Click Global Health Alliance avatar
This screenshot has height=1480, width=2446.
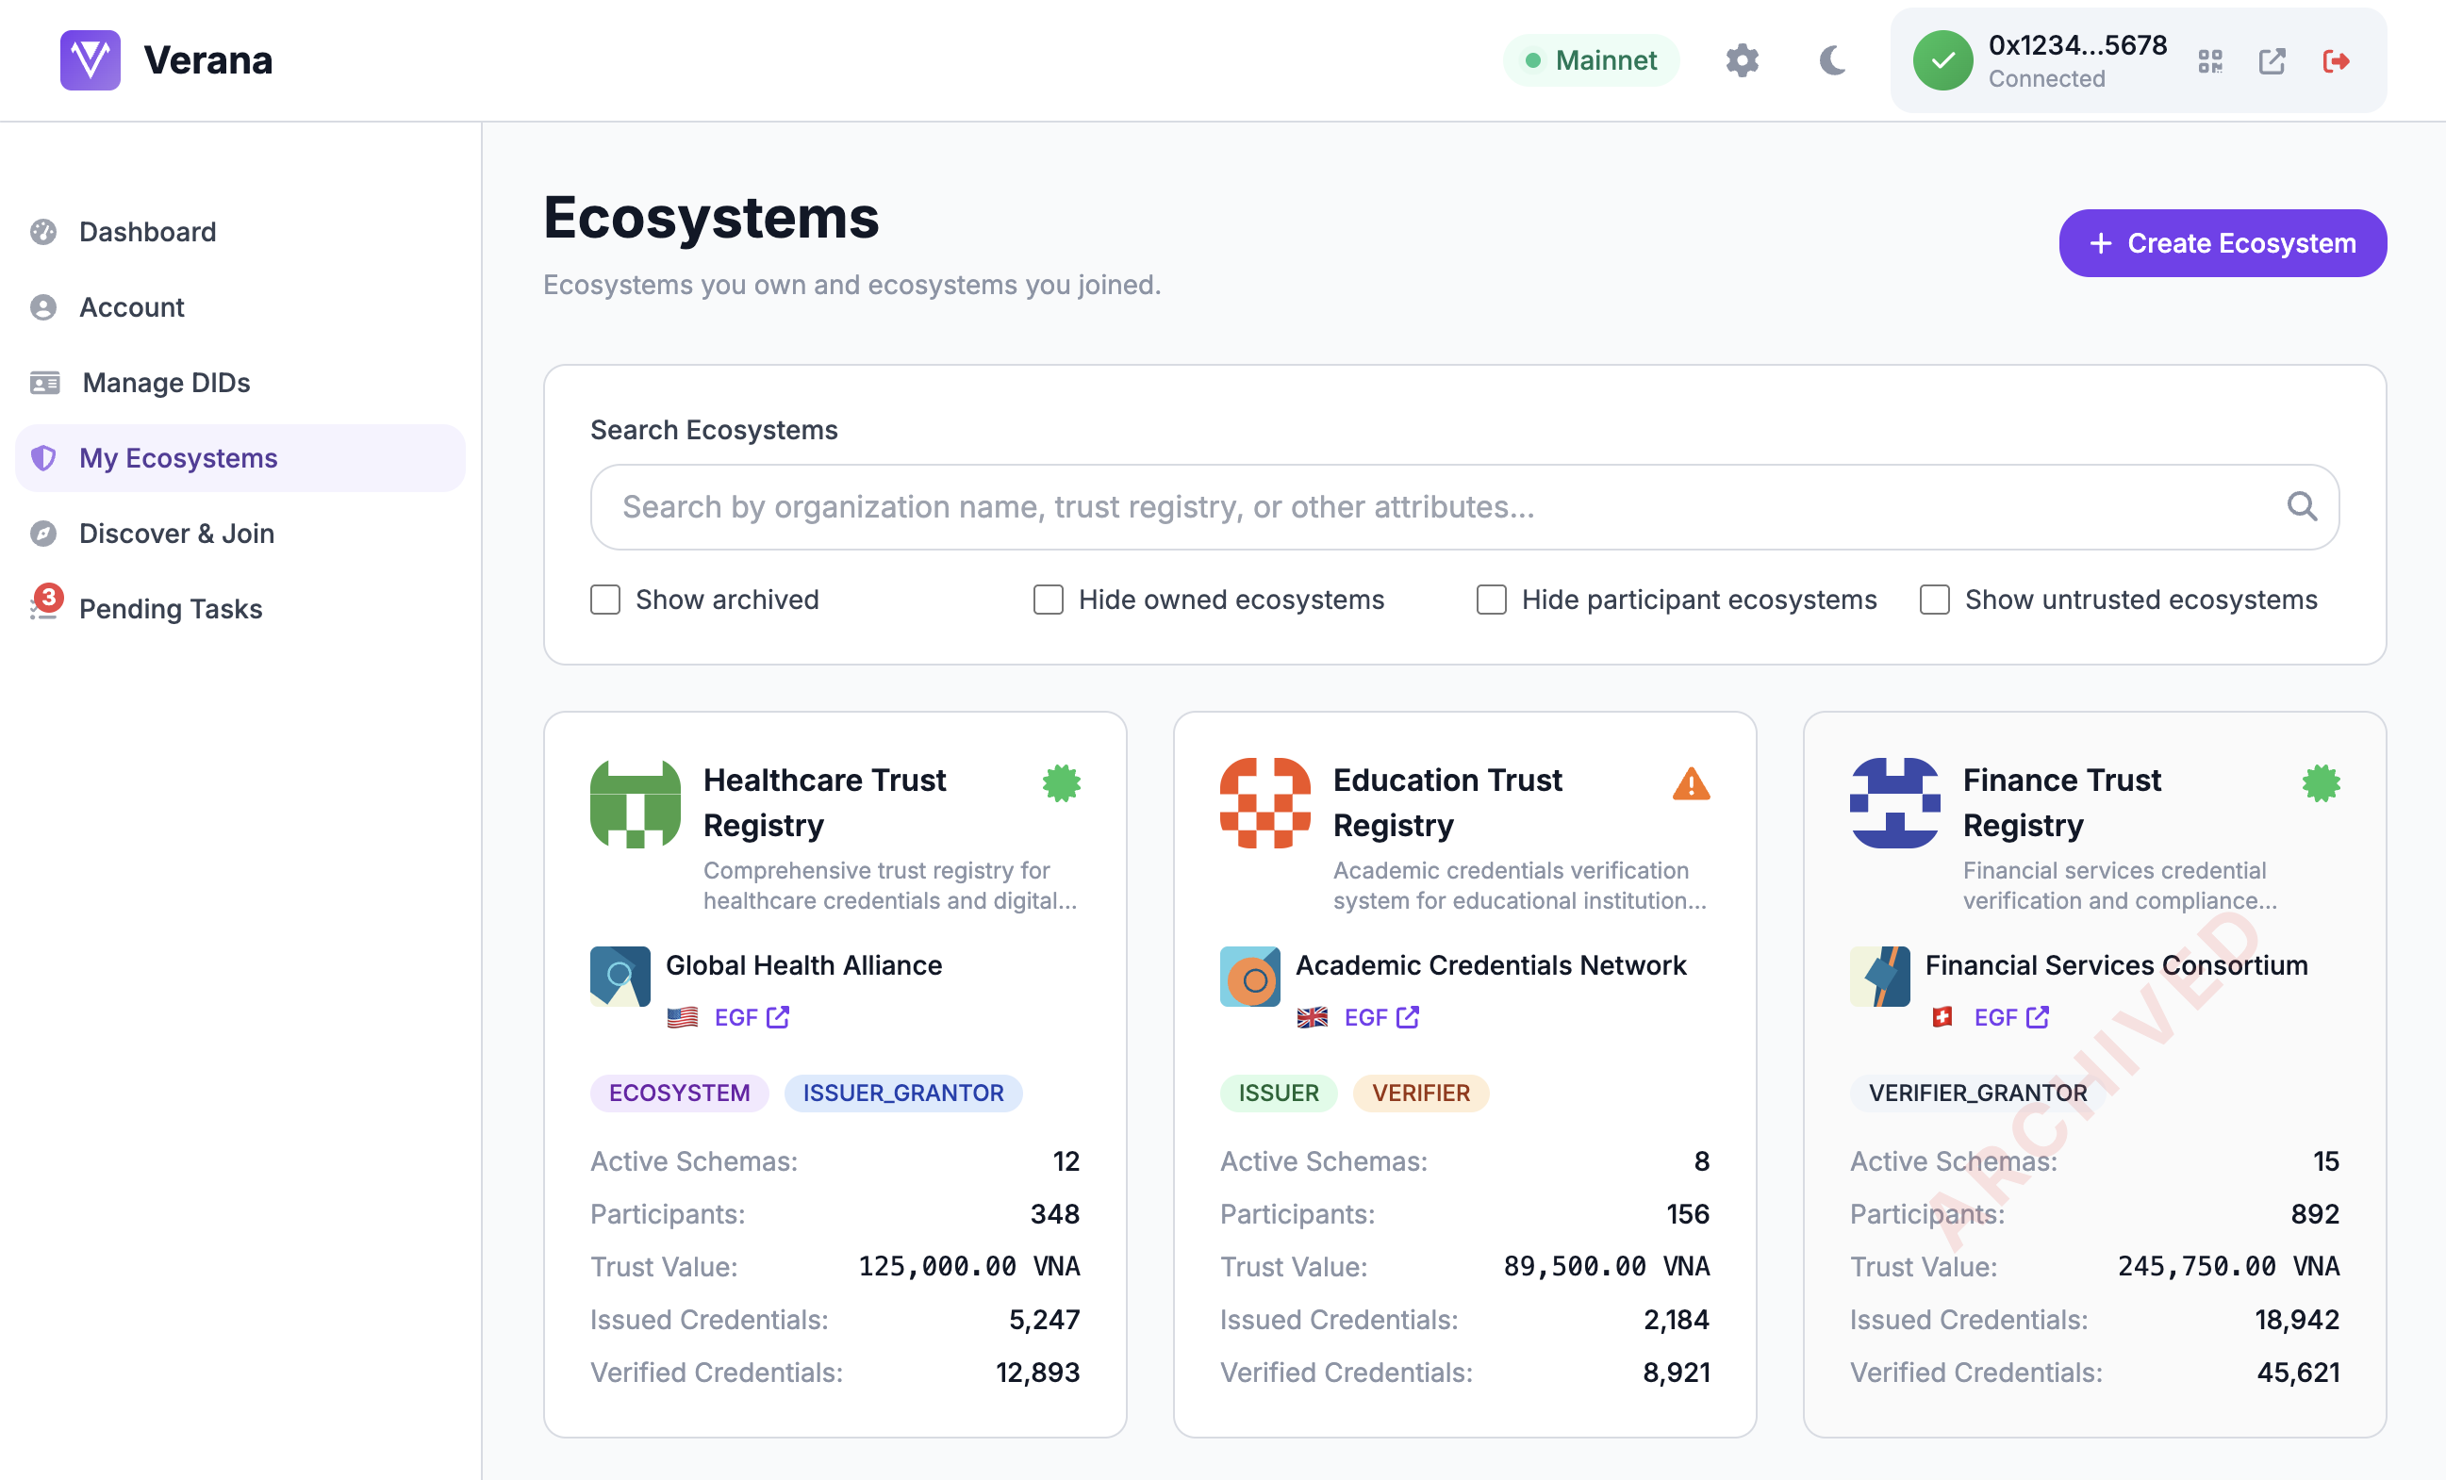620,976
